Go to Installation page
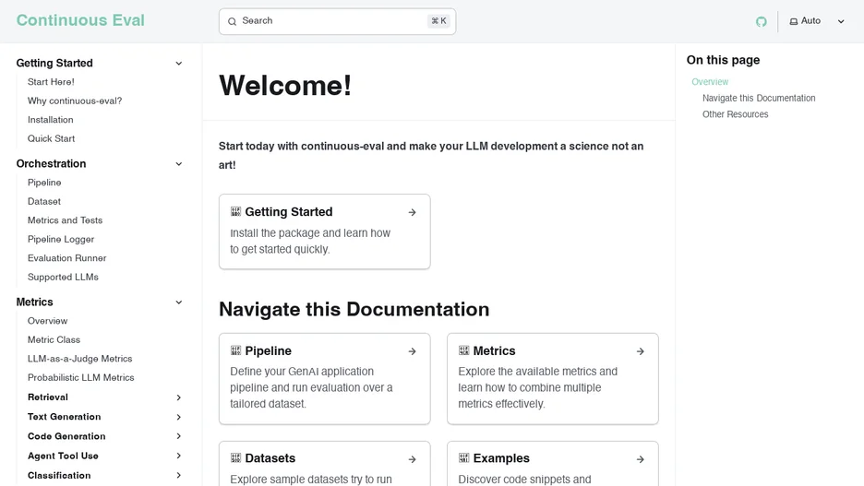Image resolution: width=864 pixels, height=486 pixels. [x=50, y=120]
